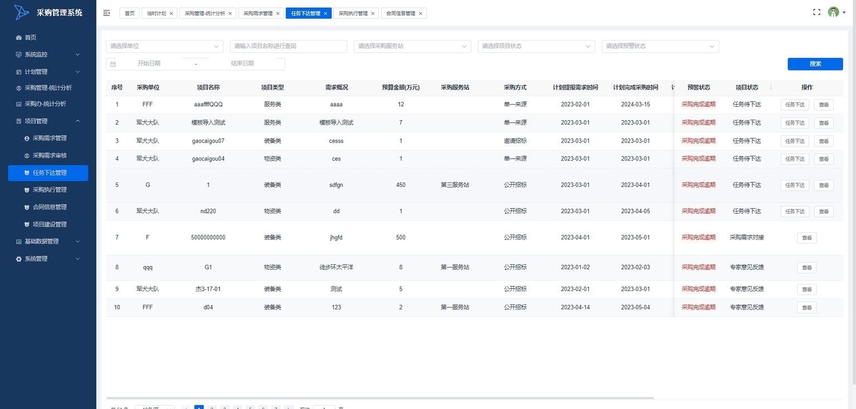Close the 合同信息管理 tab
This screenshot has width=856, height=409.
420,13
